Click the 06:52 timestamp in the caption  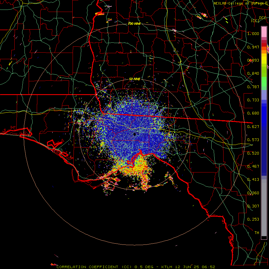click(x=209, y=267)
